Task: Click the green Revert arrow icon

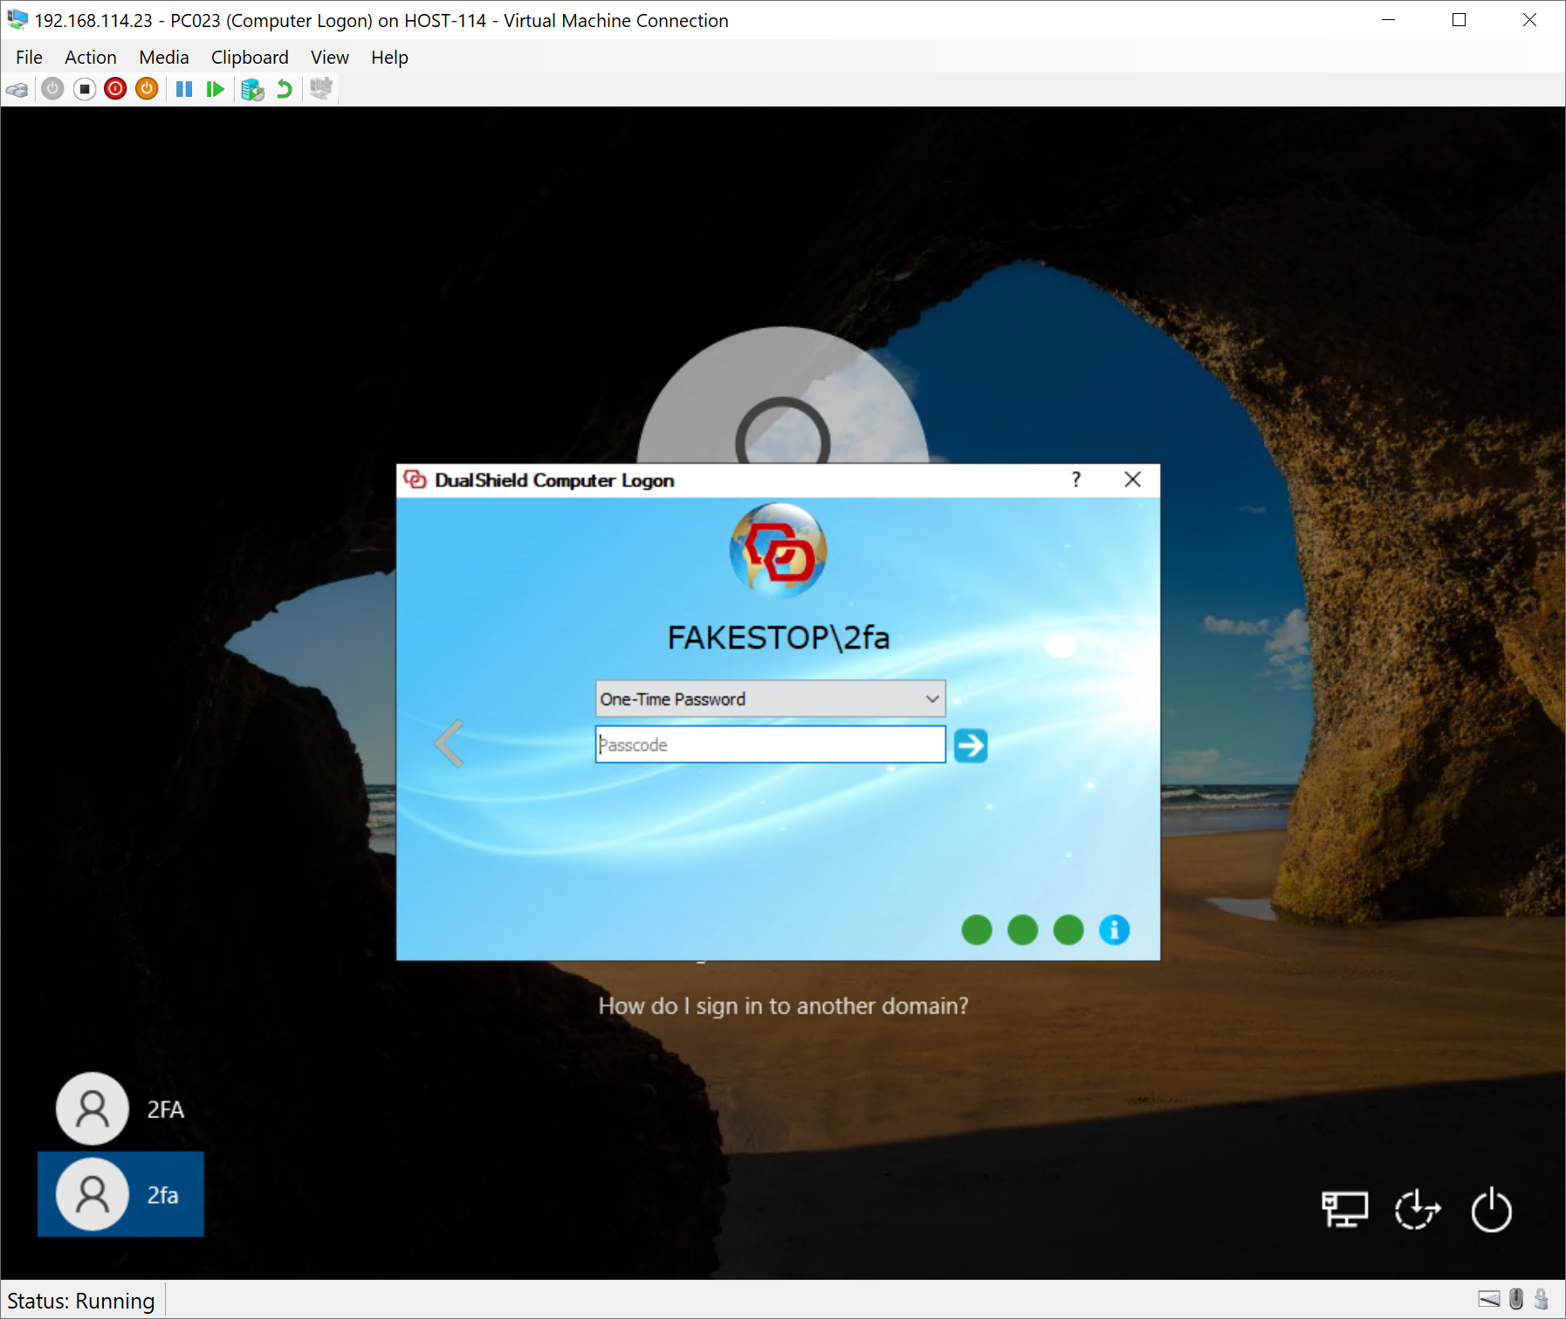Action: point(285,89)
